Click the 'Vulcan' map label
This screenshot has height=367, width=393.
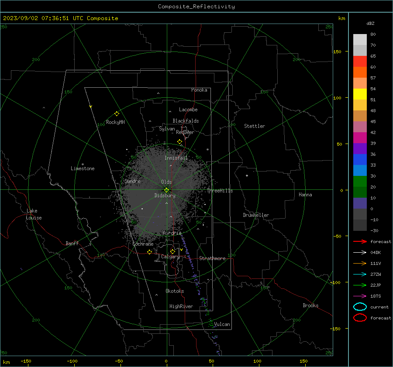(222, 324)
